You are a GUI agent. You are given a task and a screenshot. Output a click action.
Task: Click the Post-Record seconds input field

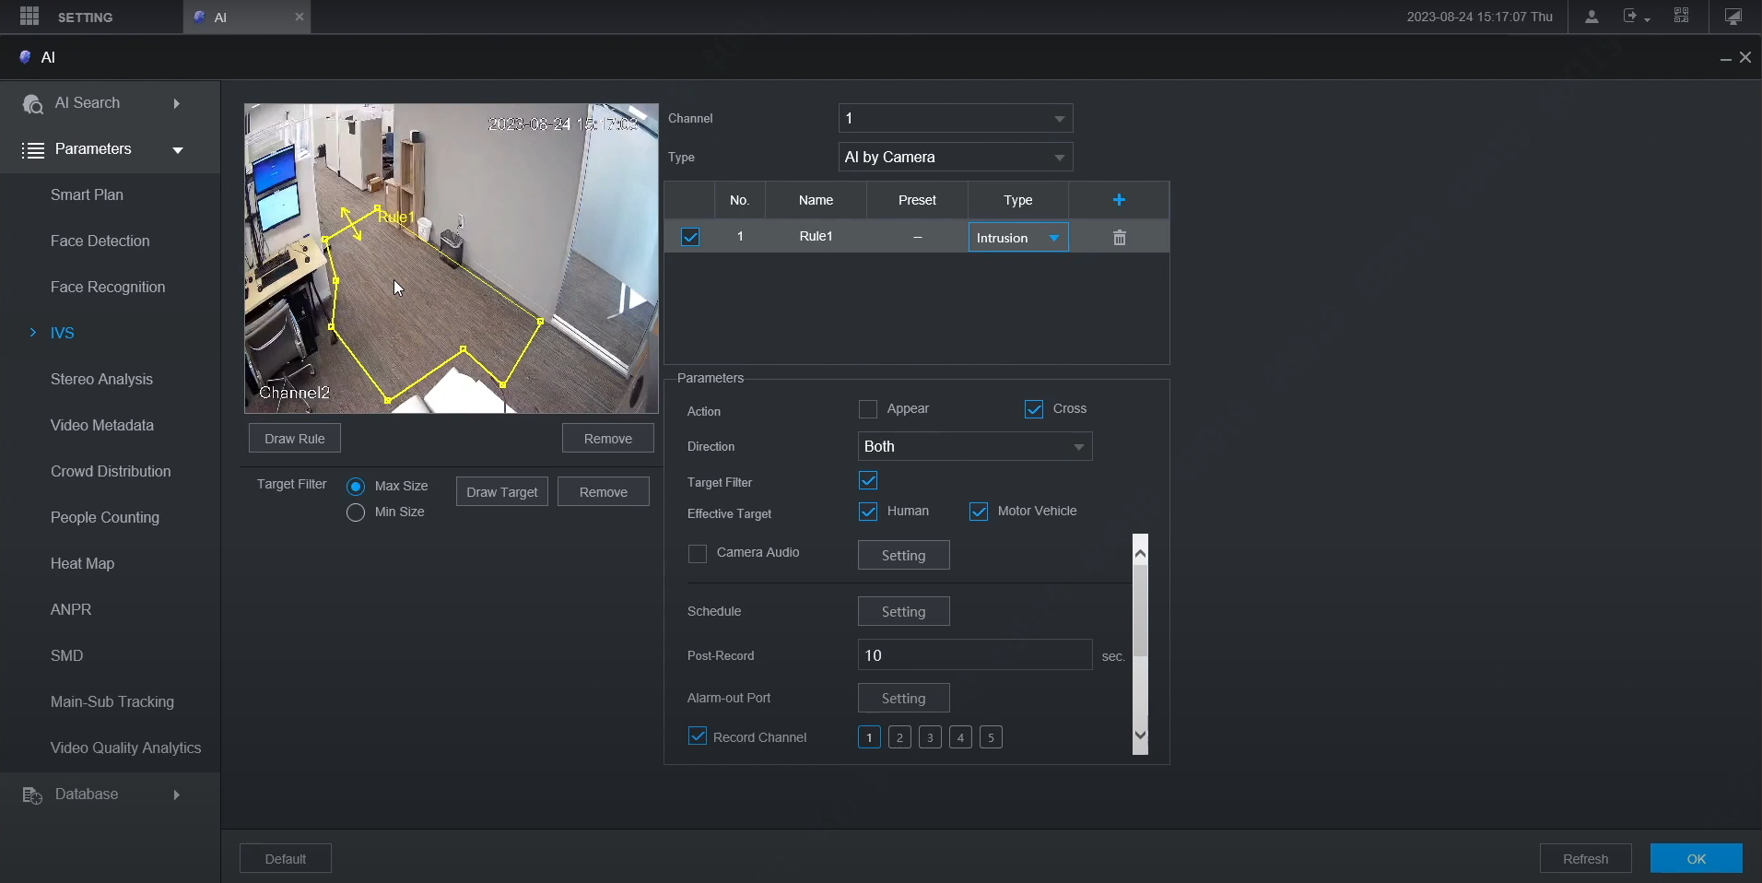pos(973,655)
